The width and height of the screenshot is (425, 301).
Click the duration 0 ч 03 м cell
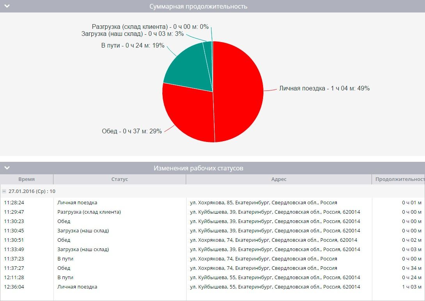click(412, 249)
